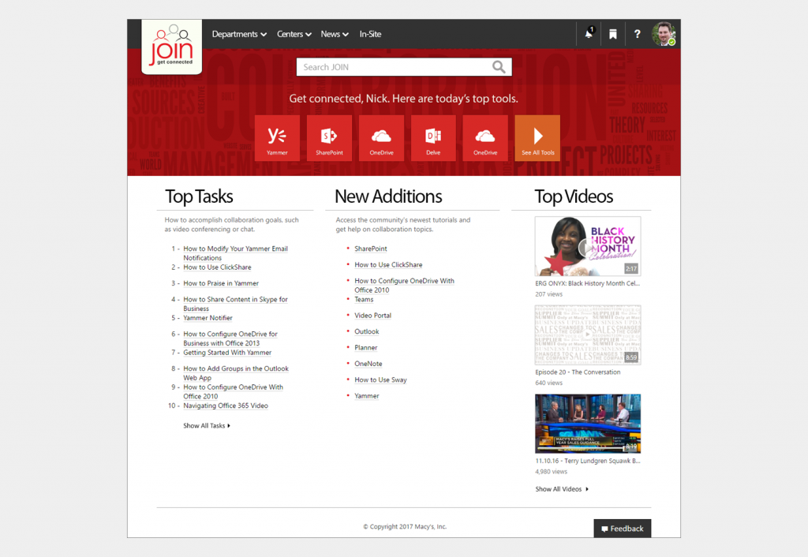Open the Delve tool tile

[x=433, y=138]
